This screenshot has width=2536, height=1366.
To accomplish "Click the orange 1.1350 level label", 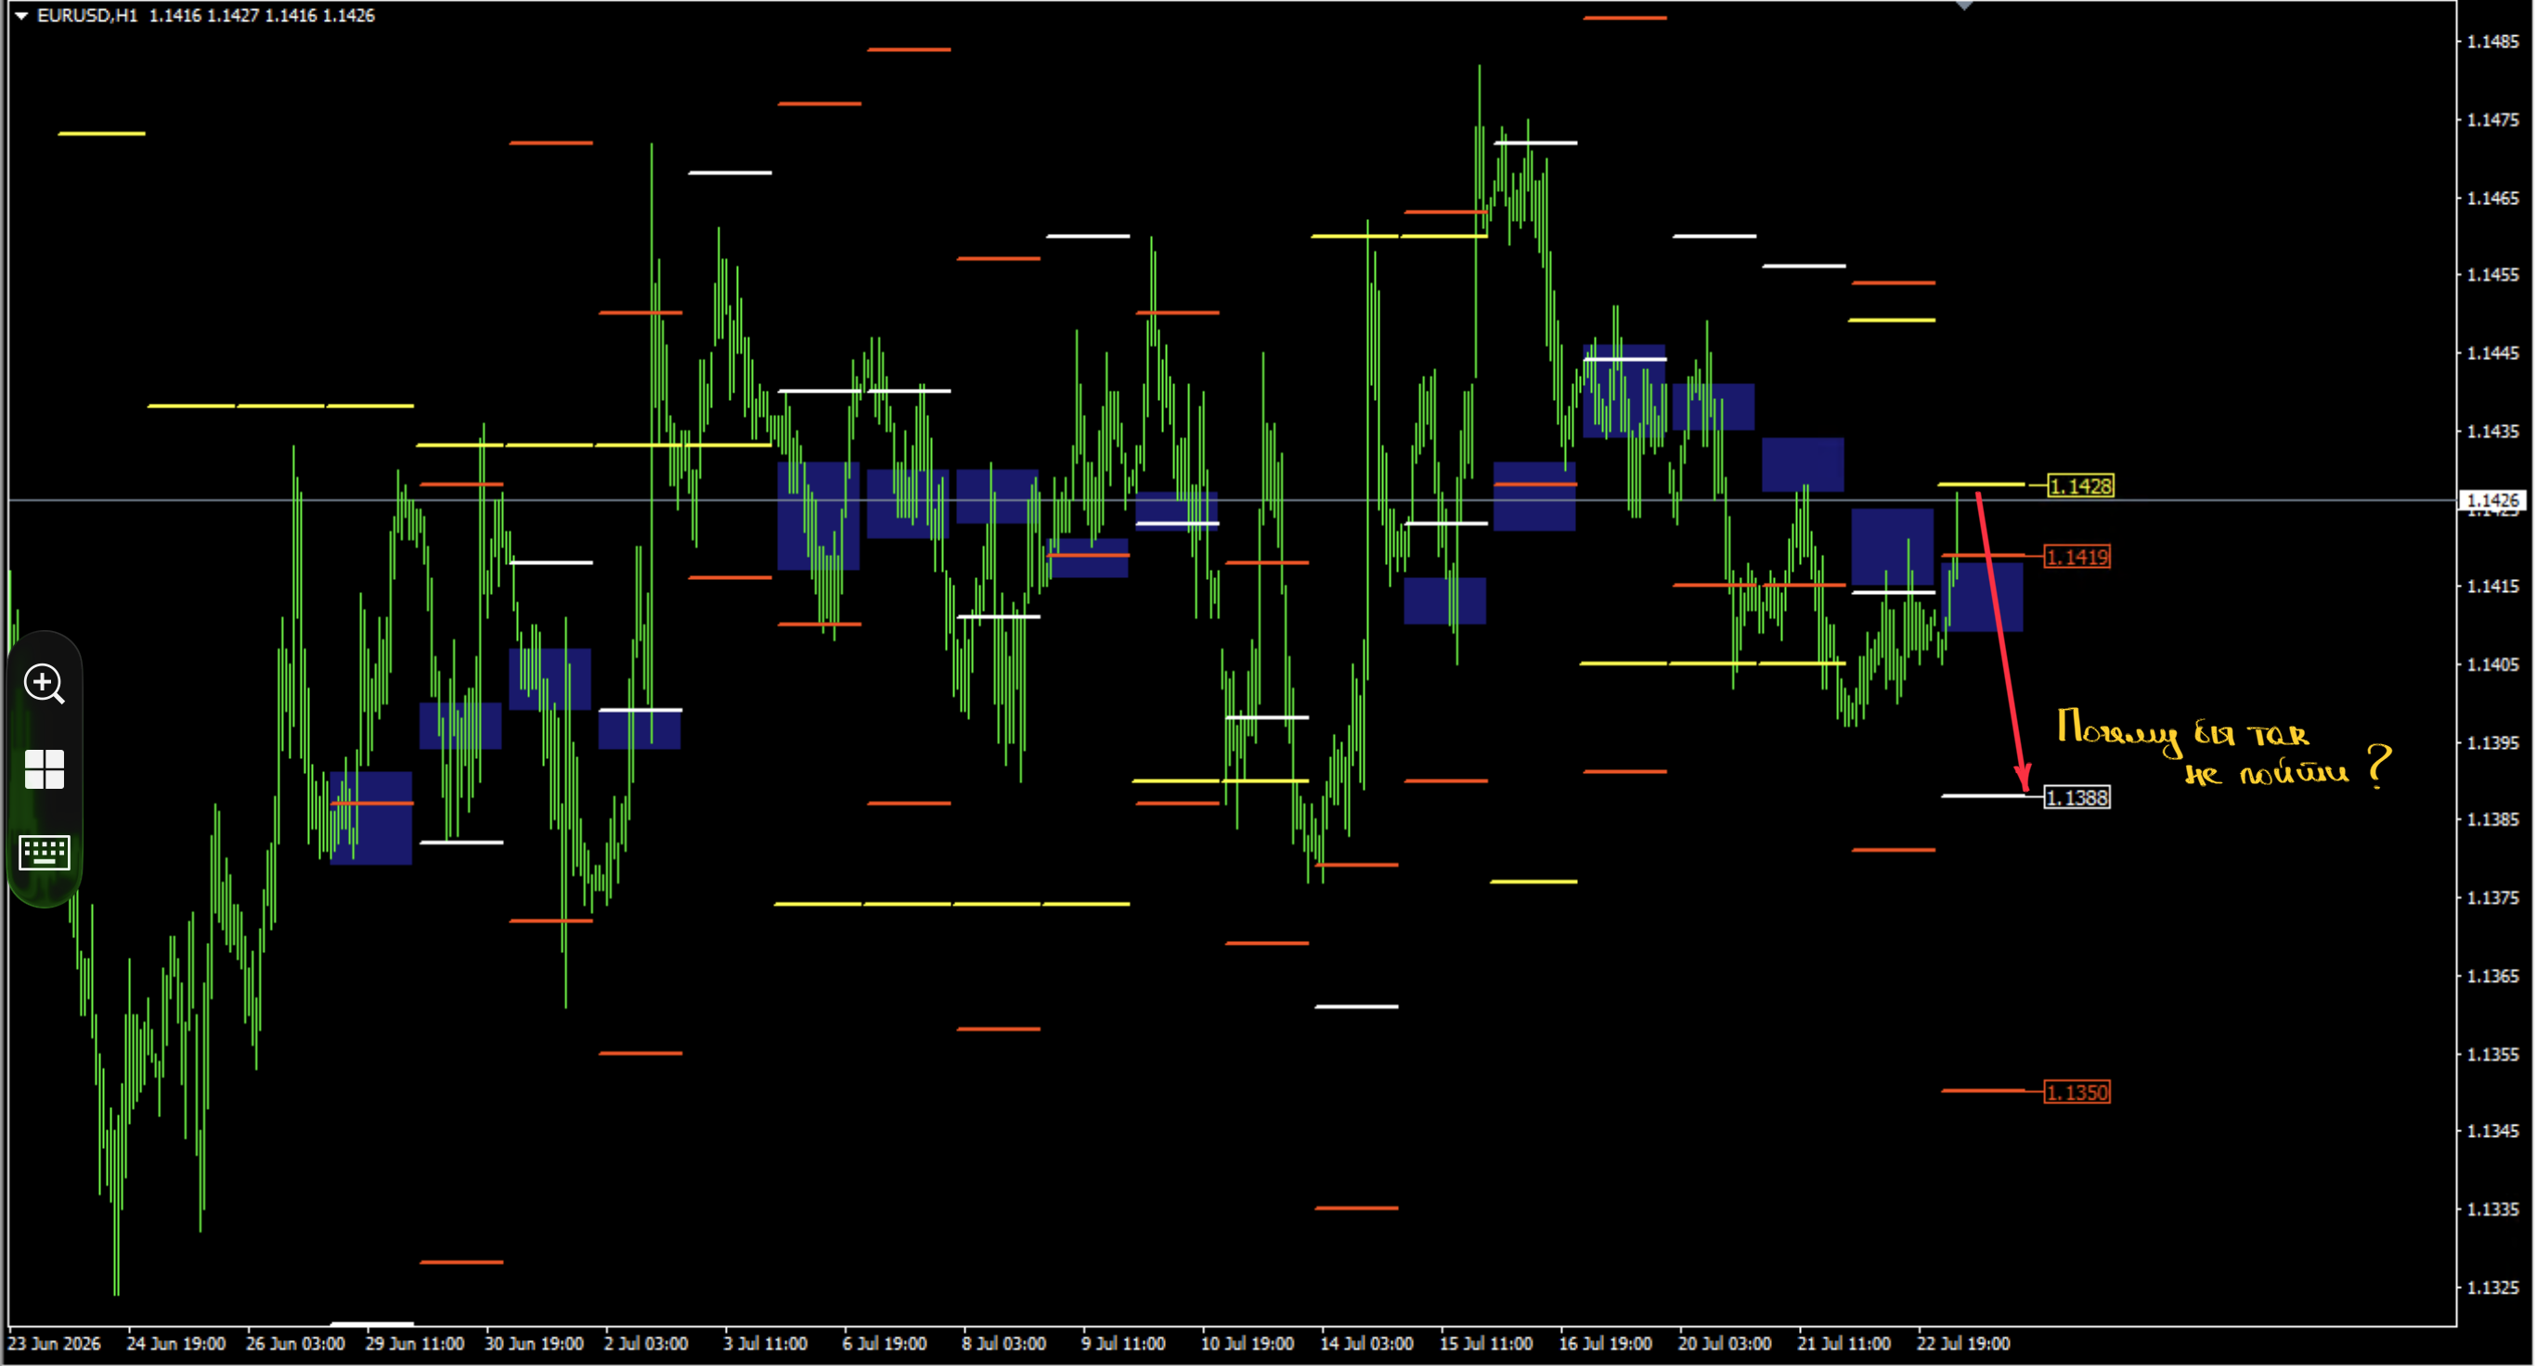I will (2077, 1092).
